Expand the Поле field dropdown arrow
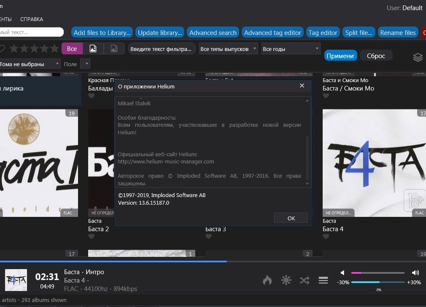426x307 pixels. [85, 64]
